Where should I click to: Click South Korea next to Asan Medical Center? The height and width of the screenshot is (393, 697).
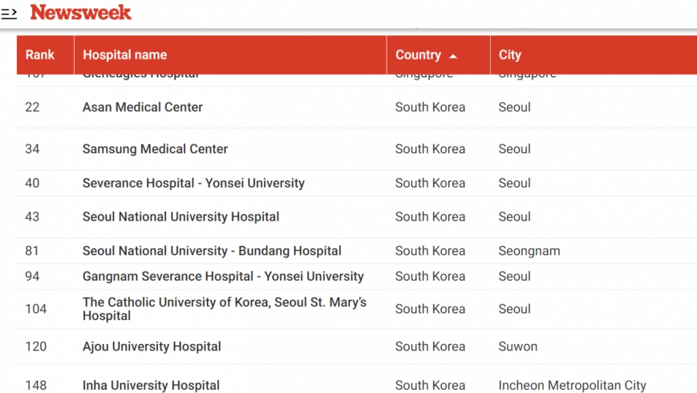[430, 107]
